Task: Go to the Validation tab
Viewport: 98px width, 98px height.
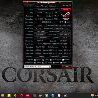Action: [52, 6]
